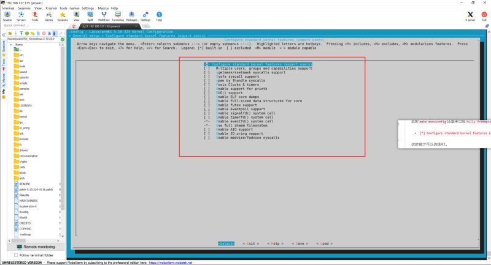
Task: Click SFTP new folder icon
Action: (33, 34)
